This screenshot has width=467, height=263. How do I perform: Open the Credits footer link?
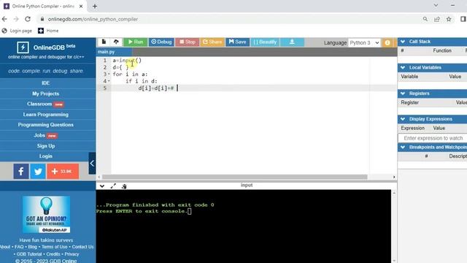[x=53, y=254]
